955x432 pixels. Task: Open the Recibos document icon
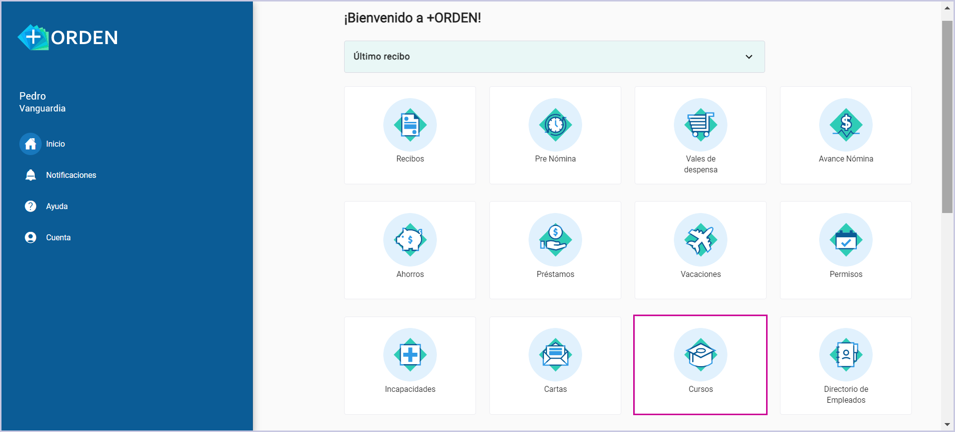410,125
